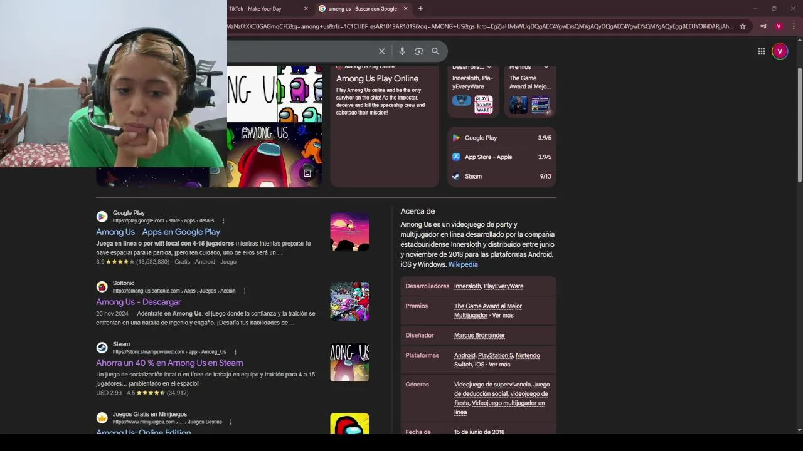Expand the Premios card chevron
The width and height of the screenshot is (803, 451).
click(546, 67)
